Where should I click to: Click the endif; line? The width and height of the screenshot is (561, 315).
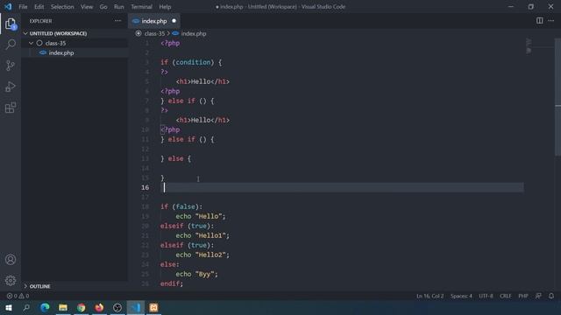pos(172,283)
